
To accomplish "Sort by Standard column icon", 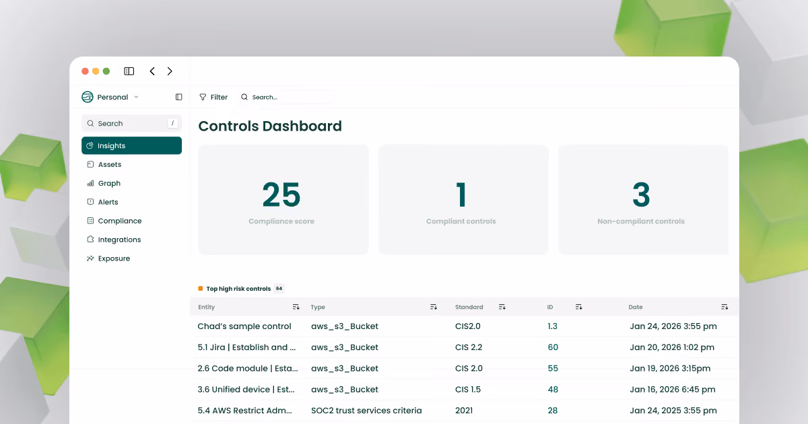I will point(502,307).
